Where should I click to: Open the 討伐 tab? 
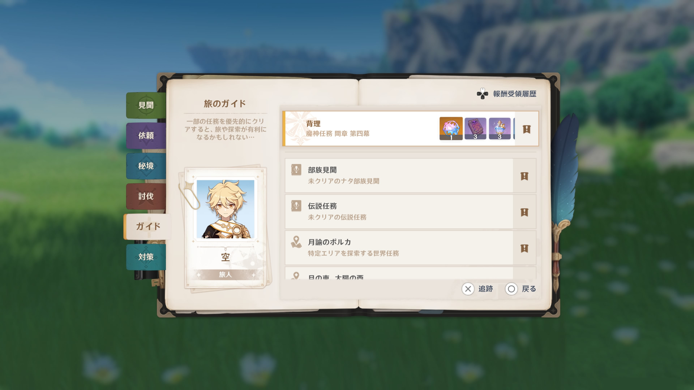pyautogui.click(x=146, y=196)
